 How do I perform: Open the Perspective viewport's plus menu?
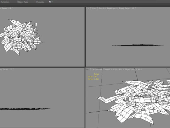tap(89, 69)
